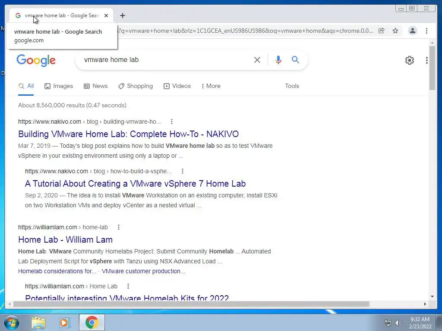Open options dots for williamlam.com home-lab result
The width and height of the screenshot is (442, 331).
[x=119, y=227]
